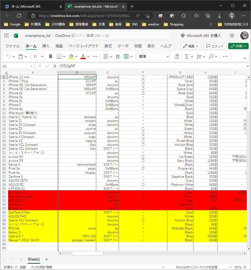Switch to 数式 ribbon tab
The height and width of the screenshot is (270, 251).
[x=108, y=46]
